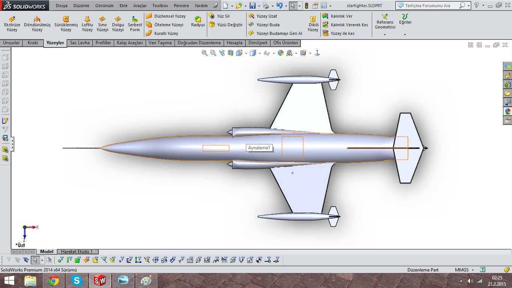
Task: Click the View Settings monitor icon
Action: 303,53
